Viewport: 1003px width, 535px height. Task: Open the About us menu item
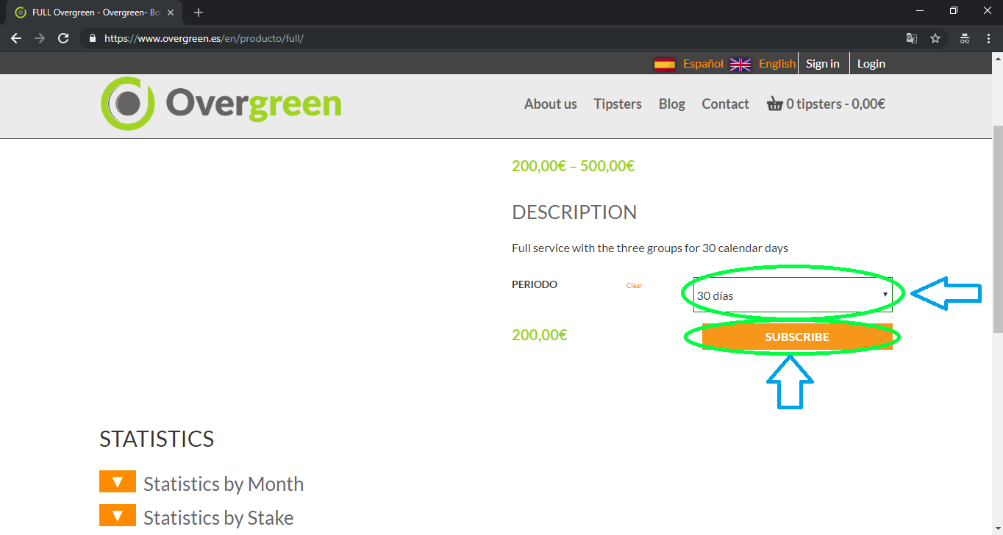551,104
